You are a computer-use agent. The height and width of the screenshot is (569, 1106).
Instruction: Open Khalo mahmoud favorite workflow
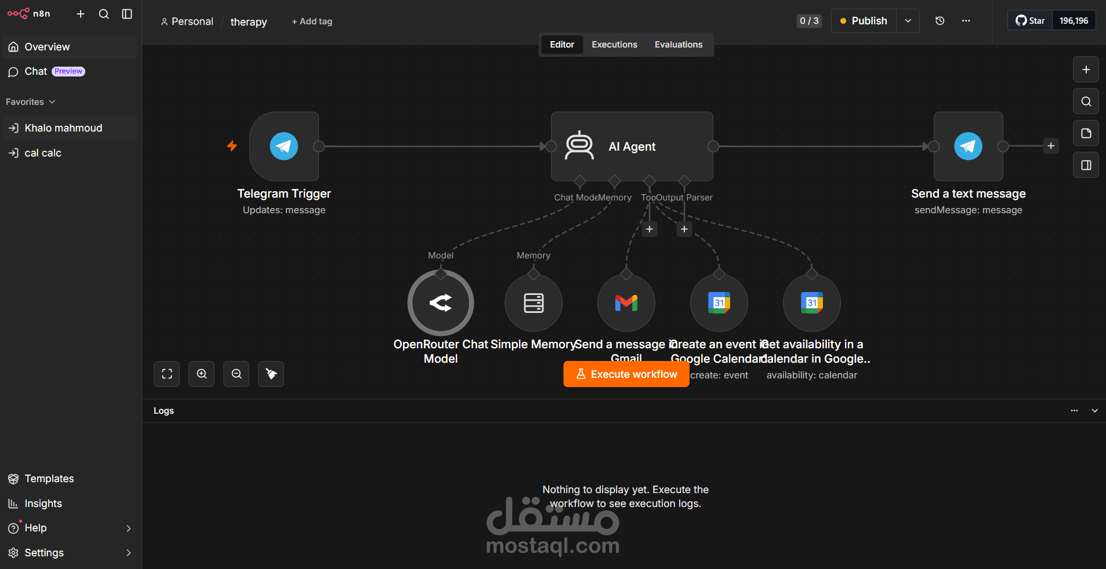[x=70, y=128]
